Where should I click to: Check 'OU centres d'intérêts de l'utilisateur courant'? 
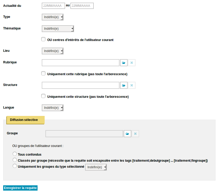coord(43,39)
